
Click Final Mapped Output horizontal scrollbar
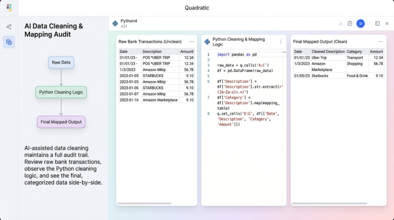329,204
